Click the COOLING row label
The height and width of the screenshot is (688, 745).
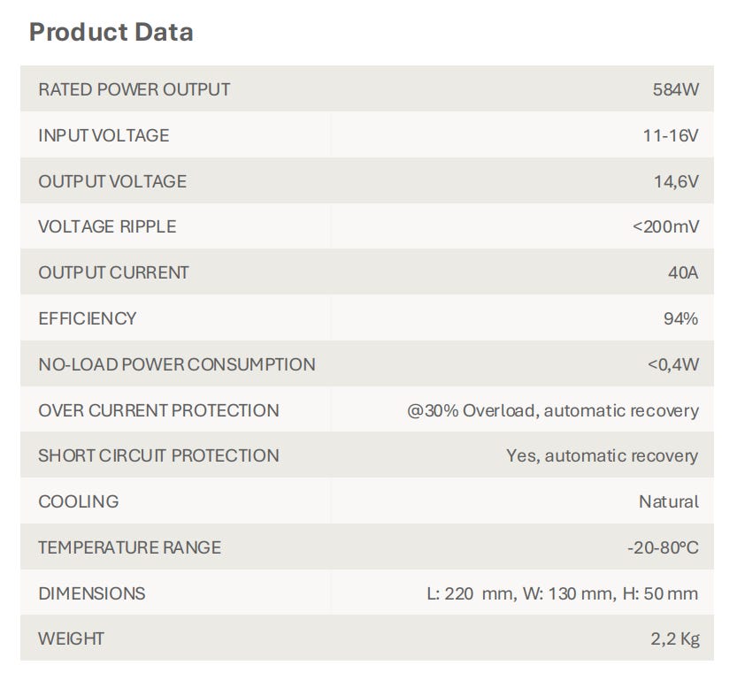[x=78, y=501]
